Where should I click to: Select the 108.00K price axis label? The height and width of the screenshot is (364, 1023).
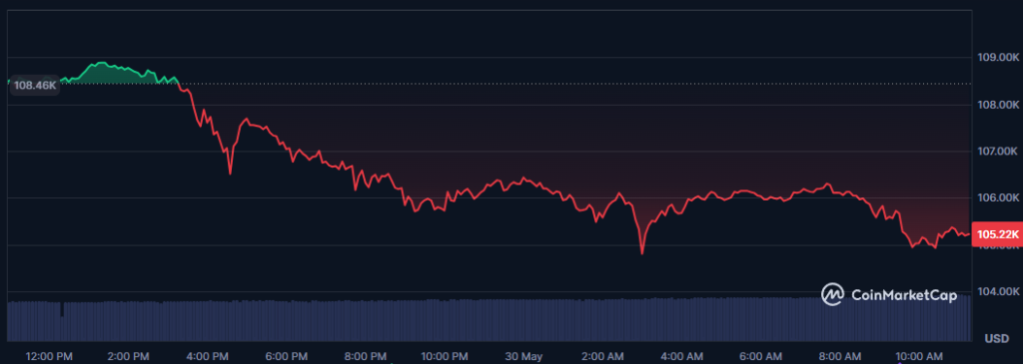[x=997, y=105]
